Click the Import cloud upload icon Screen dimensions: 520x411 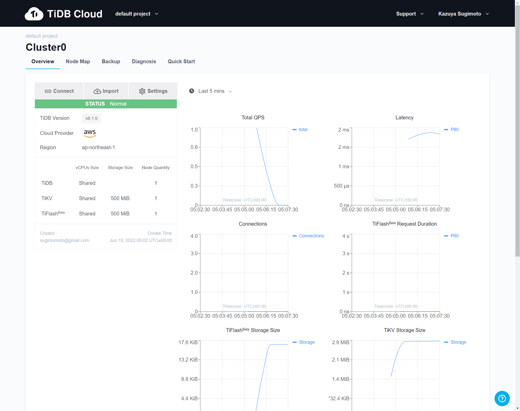[x=97, y=91]
